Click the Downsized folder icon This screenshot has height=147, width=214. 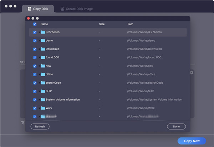point(43,49)
